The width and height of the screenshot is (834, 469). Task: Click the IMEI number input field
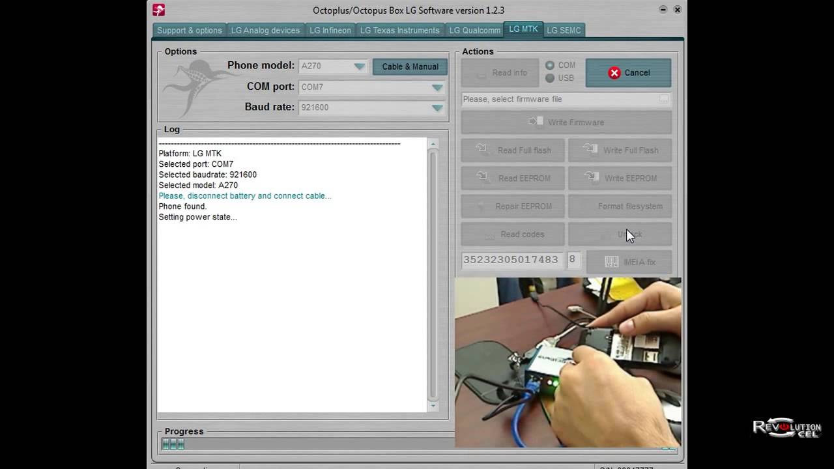(511, 260)
